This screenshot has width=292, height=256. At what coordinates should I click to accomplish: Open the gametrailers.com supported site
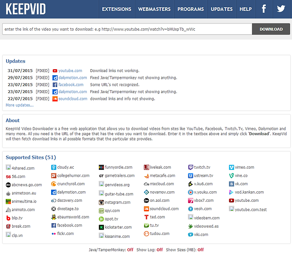(120, 176)
